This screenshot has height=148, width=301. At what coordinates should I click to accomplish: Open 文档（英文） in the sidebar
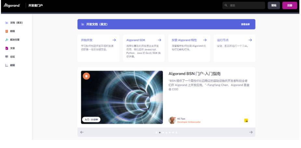[17, 23]
